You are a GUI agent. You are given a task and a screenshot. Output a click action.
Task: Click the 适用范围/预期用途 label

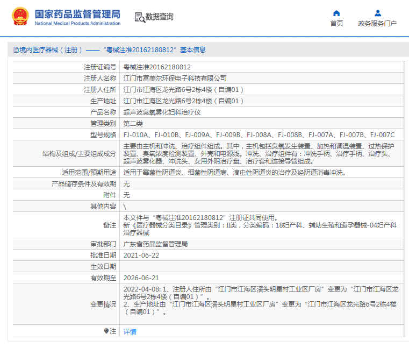tap(89, 172)
